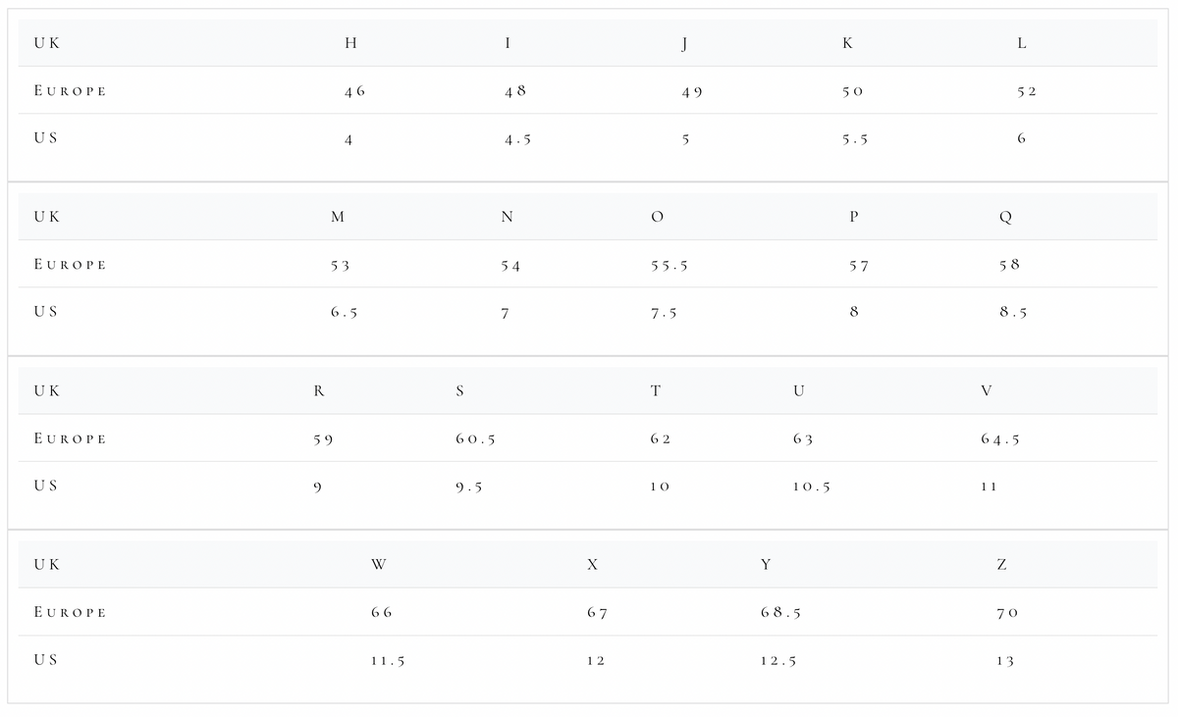Select US size 7 cell
Viewport: 1178px width, 717px height.
pyautogui.click(x=505, y=313)
